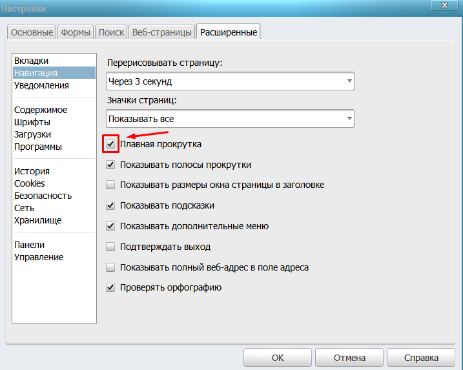Enable Подтверждать выход checkbox
The image size is (463, 370).
[110, 247]
